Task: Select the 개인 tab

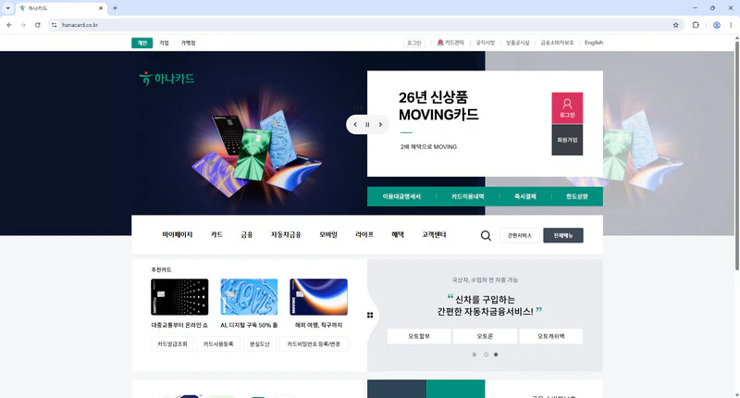Action: [x=142, y=43]
